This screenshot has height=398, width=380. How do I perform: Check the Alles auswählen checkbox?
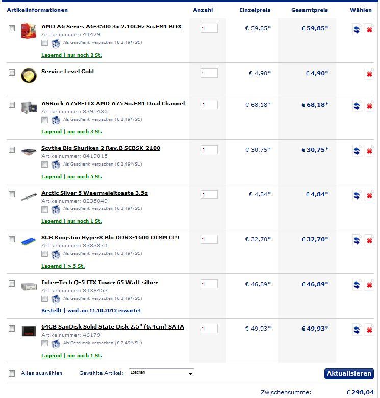click(12, 373)
